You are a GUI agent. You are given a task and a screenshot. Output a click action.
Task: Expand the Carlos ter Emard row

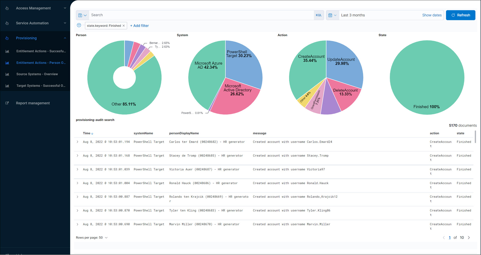[x=78, y=142]
